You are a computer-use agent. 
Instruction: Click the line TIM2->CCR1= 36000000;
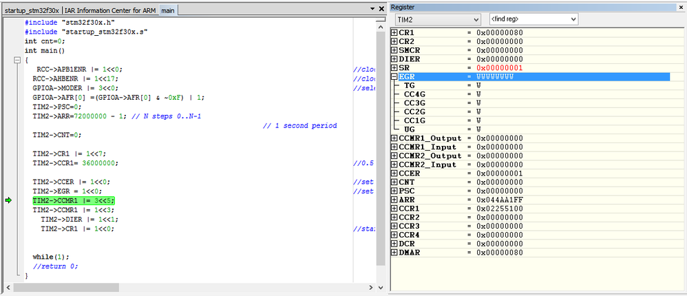pyautogui.click(x=75, y=163)
